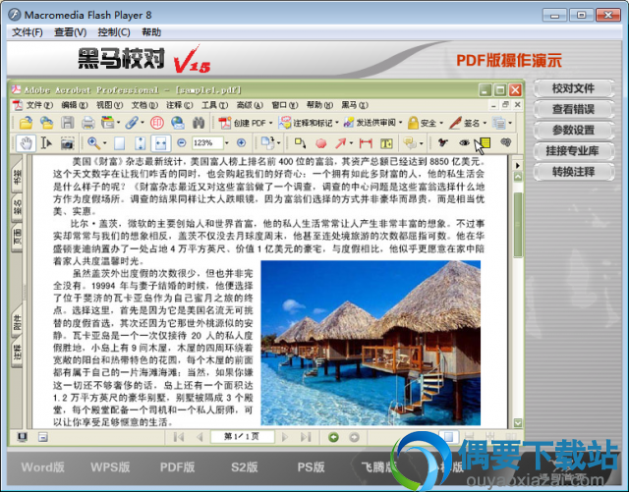Click the 查看错误 button

tap(573, 109)
